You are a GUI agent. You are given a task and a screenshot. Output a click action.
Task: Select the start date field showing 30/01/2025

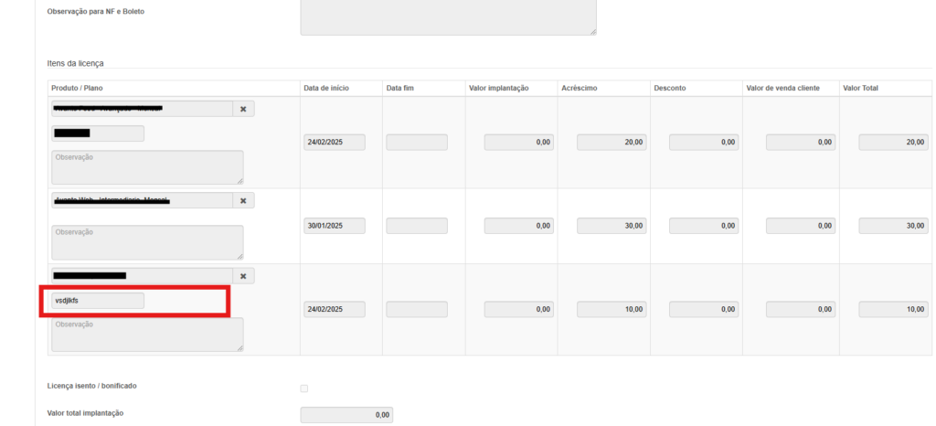click(335, 226)
